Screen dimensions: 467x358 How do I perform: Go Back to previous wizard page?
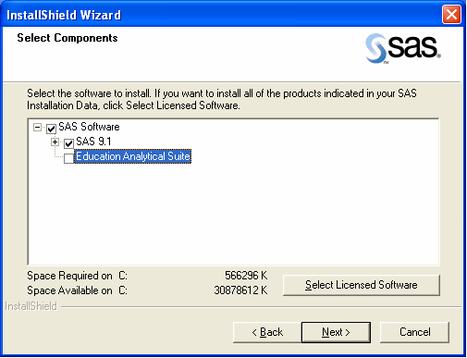[267, 332]
